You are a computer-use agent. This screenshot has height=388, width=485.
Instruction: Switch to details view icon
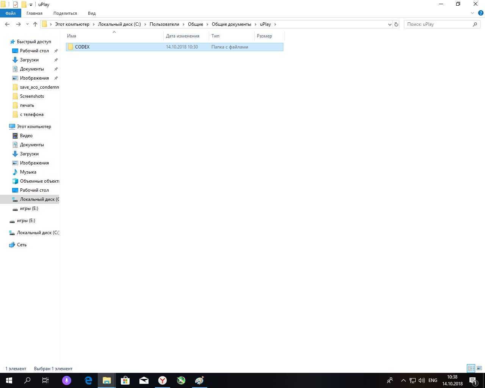pos(471,368)
